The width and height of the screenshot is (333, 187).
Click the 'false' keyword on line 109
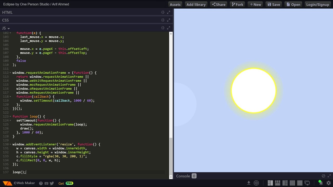click(21, 61)
